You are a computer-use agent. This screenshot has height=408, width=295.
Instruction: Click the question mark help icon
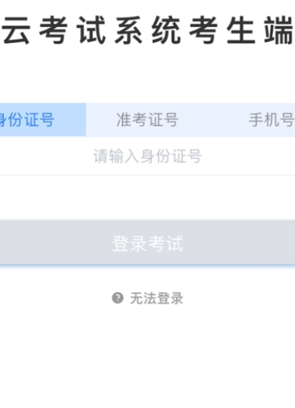[x=117, y=298]
